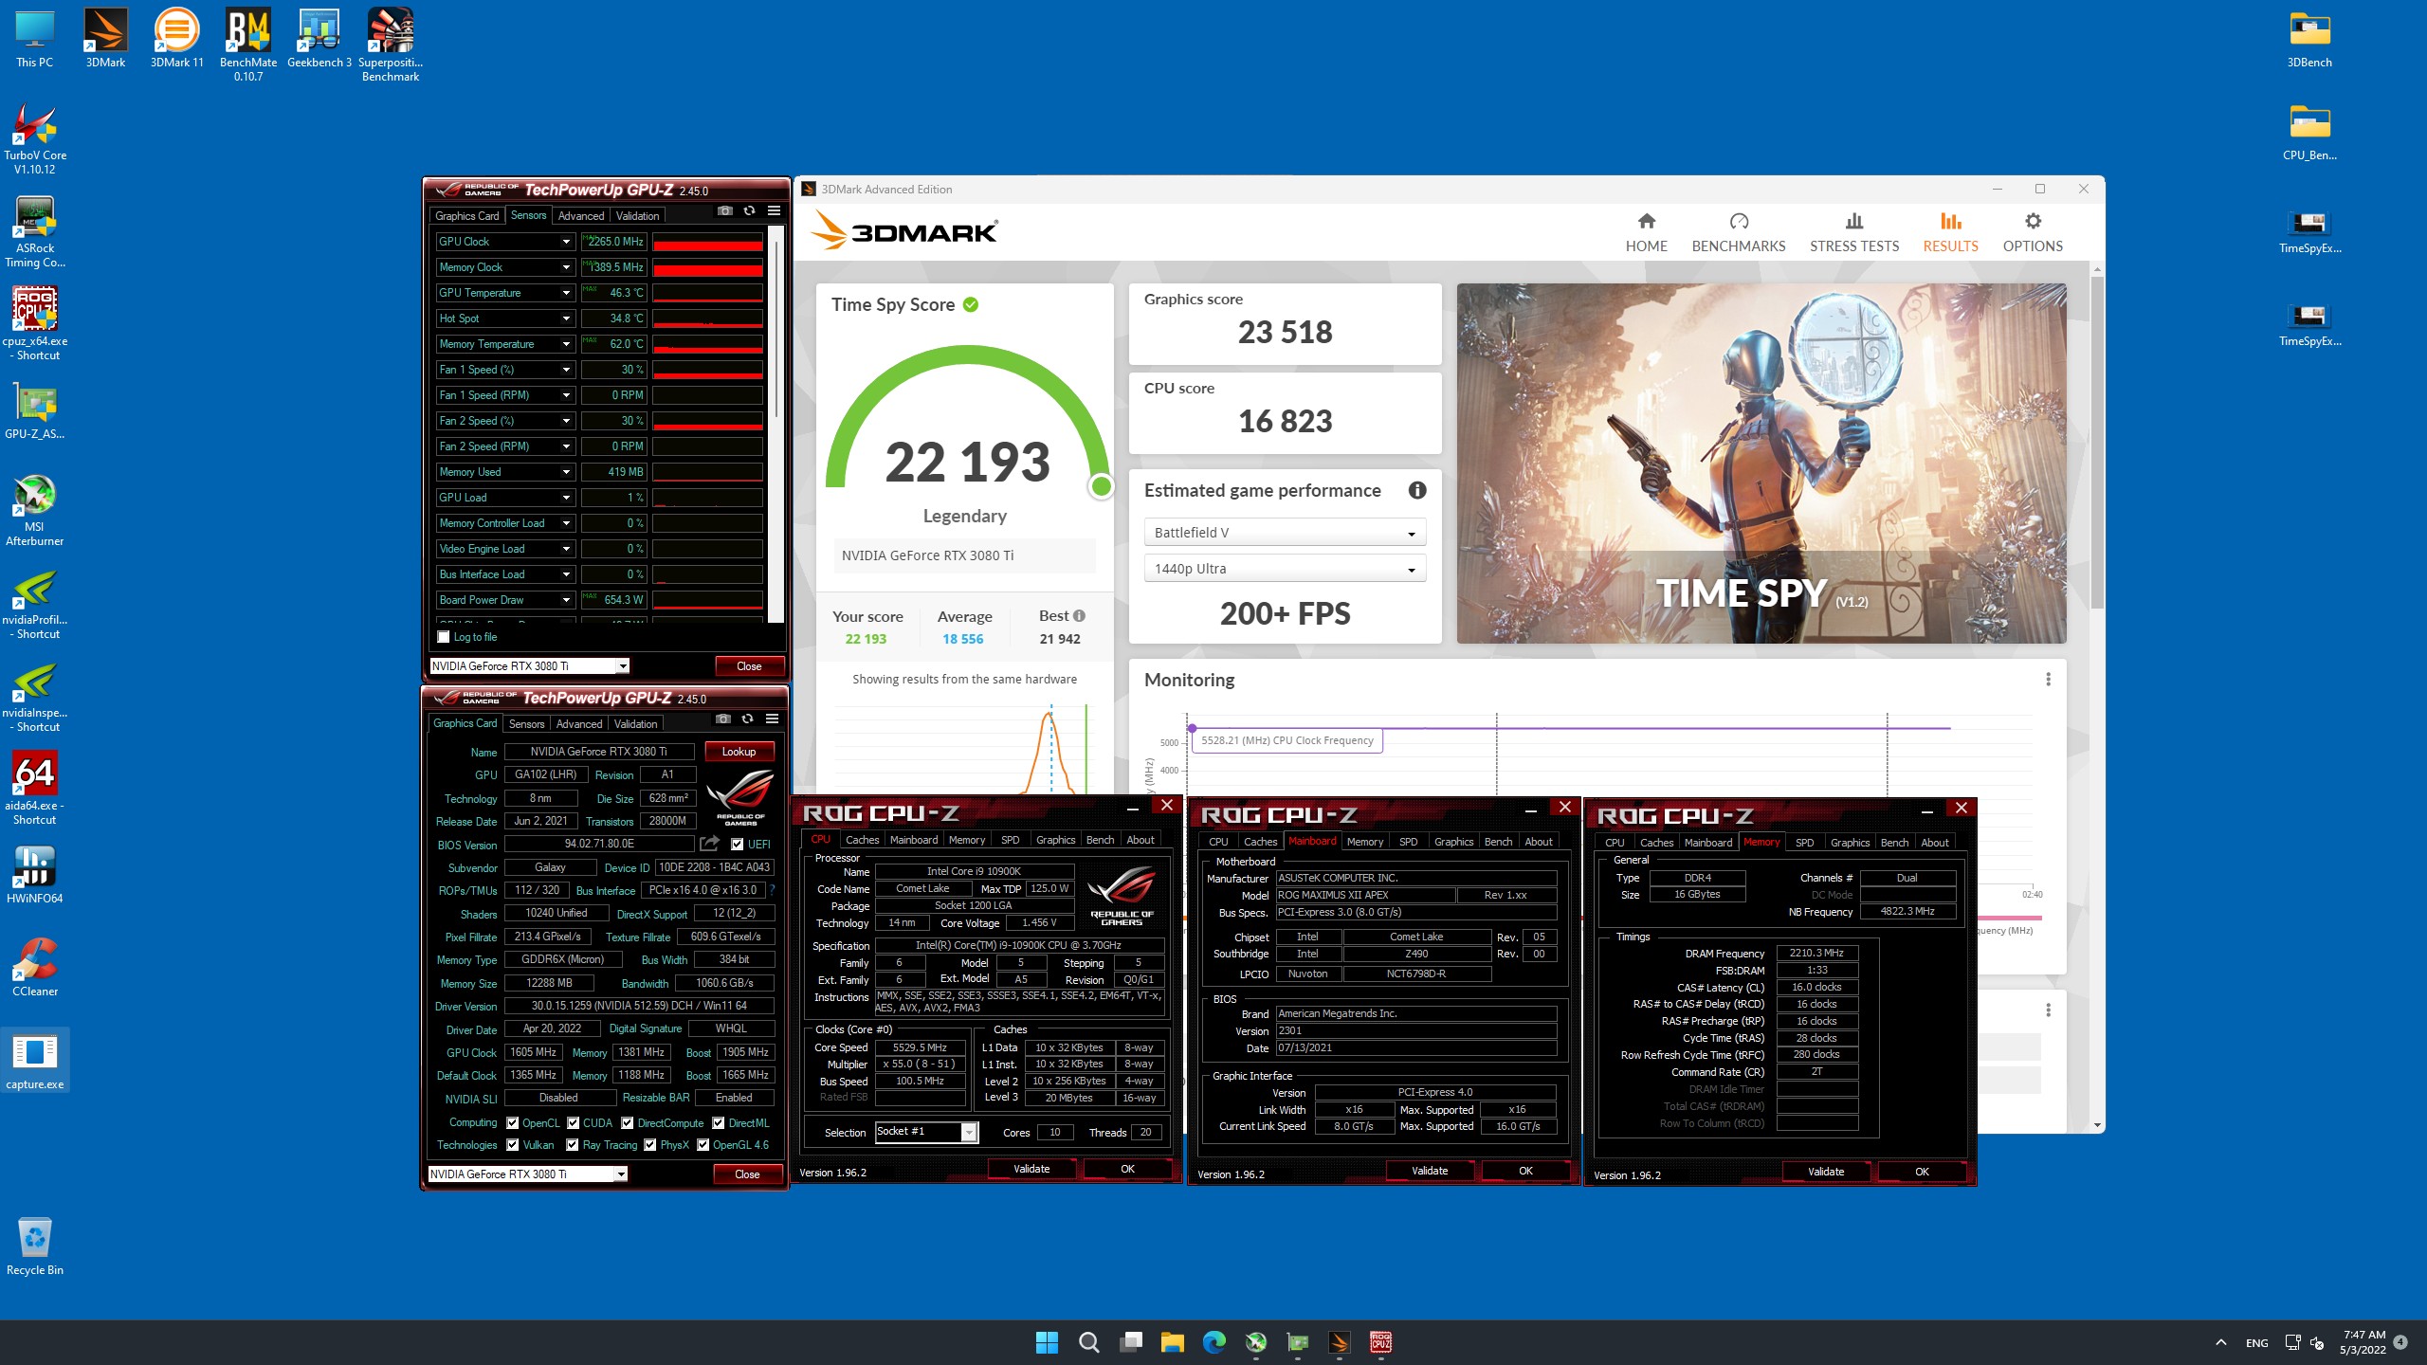Expand the Memory Clock sensor dropdown
2427x1365 pixels.
pyautogui.click(x=566, y=267)
